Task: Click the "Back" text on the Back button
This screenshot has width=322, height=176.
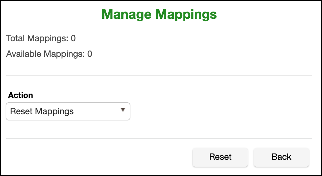Action: (281, 157)
